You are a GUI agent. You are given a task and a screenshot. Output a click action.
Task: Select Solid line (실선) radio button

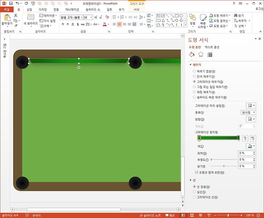point(194,192)
